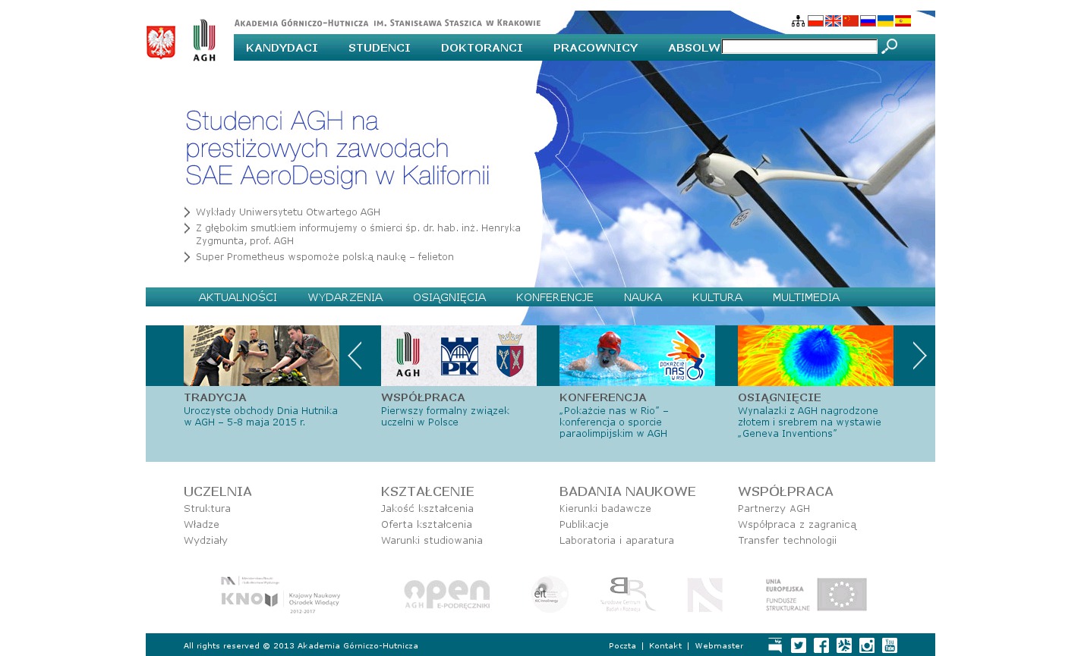Click the grey stylized N partner logo
1081x656 pixels.
[704, 595]
